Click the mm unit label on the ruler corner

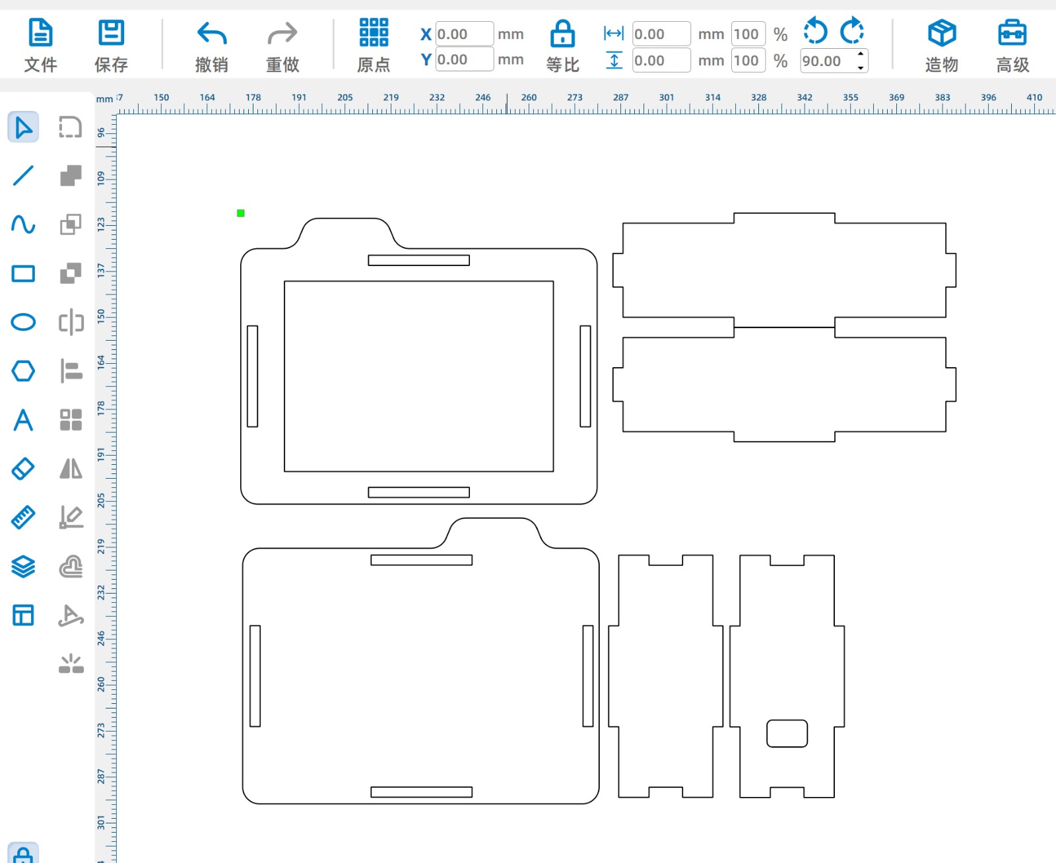pyautogui.click(x=104, y=99)
